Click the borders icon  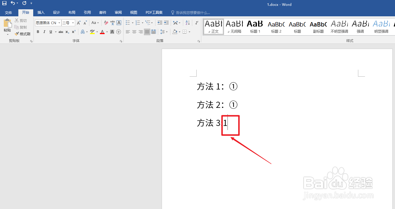coord(184,32)
